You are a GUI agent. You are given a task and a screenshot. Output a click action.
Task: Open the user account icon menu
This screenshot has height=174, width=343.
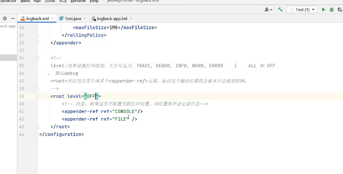tap(268, 10)
